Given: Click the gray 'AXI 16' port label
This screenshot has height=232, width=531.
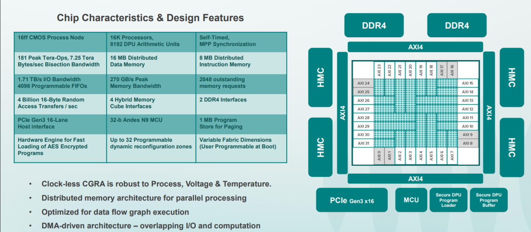Looking at the screenshot, I should coord(452,70).
